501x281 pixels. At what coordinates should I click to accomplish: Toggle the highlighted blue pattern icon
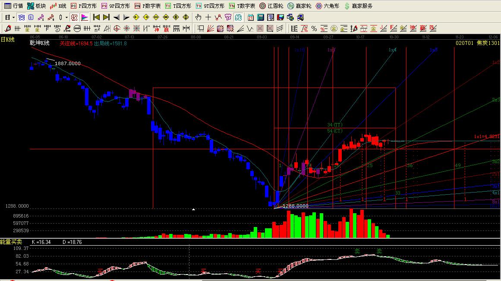point(21,17)
